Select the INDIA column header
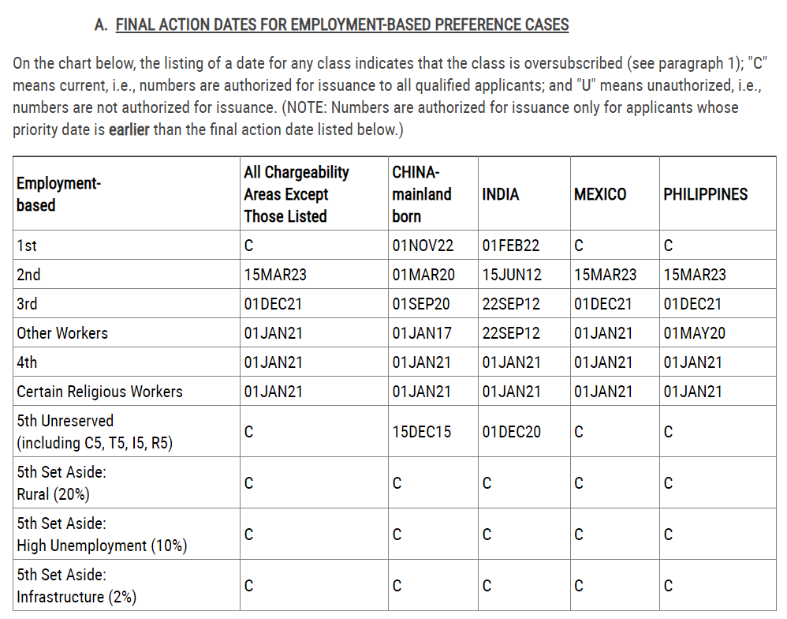Image resolution: width=787 pixels, height=619 pixels. [501, 194]
